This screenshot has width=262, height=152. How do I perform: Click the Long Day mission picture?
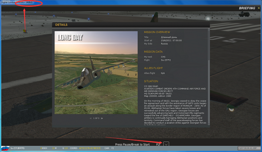point(96,73)
